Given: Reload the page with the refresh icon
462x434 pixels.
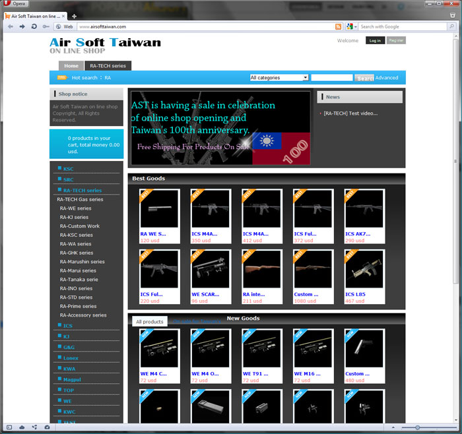Looking at the screenshot, I should pos(34,27).
